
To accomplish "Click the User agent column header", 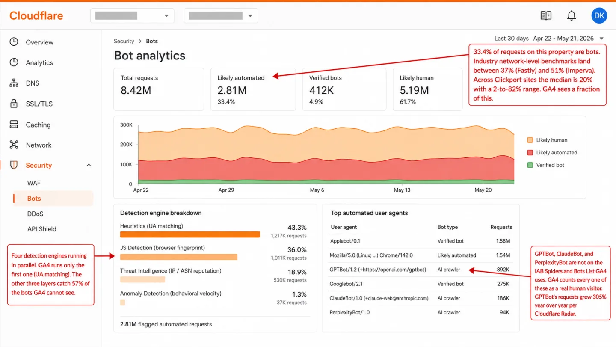I will 344,227.
